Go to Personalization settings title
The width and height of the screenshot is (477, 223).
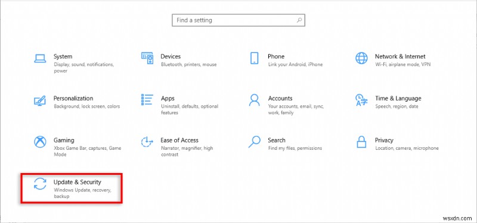tap(73, 98)
